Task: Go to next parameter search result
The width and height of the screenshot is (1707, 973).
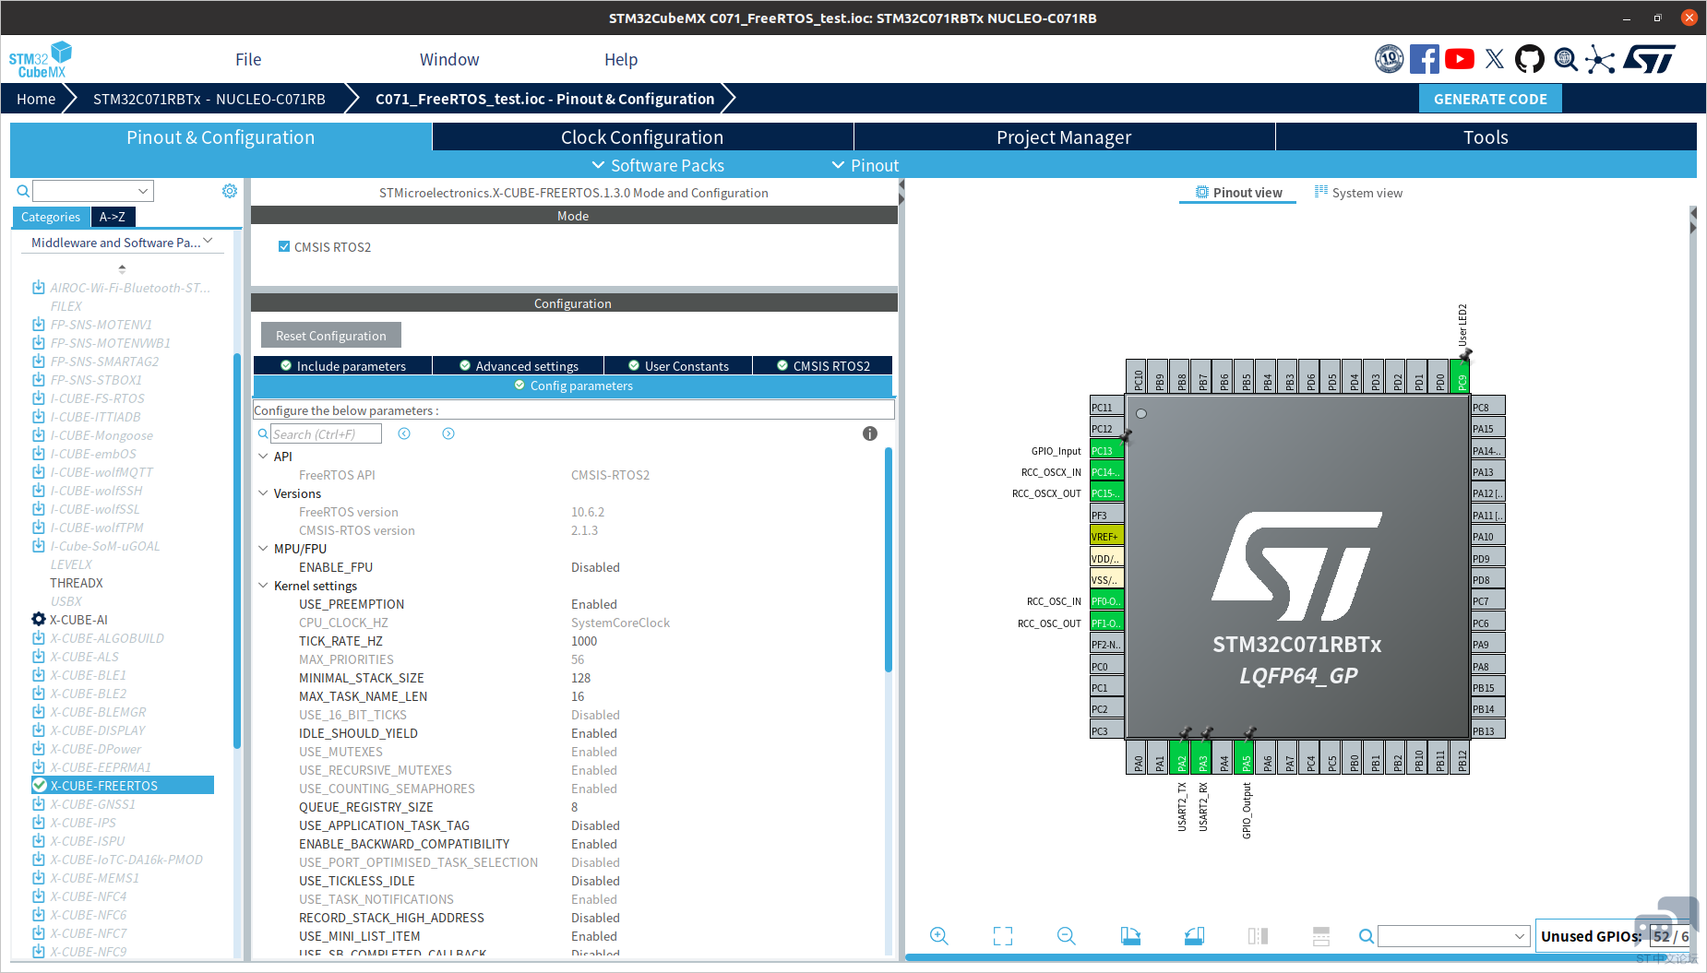Action: pos(448,433)
